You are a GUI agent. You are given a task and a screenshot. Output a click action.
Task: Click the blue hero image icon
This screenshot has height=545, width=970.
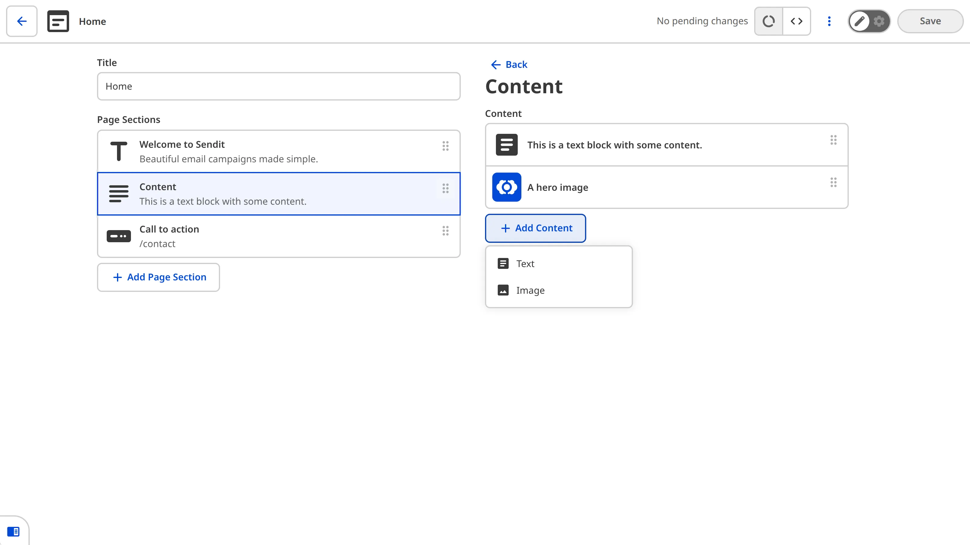pos(507,187)
